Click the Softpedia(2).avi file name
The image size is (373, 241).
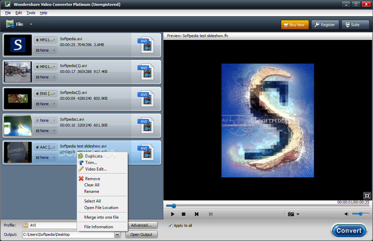[x=73, y=92]
